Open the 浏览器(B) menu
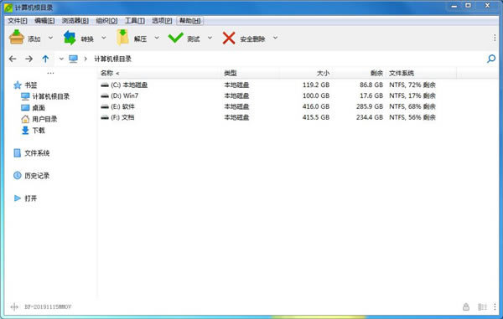The image size is (503, 319). [x=75, y=21]
